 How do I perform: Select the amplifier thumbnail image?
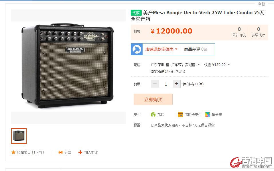point(19,136)
